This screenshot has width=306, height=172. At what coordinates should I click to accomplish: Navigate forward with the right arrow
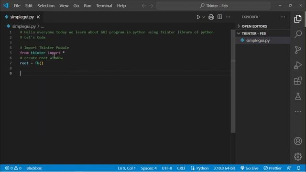click(x=151, y=6)
